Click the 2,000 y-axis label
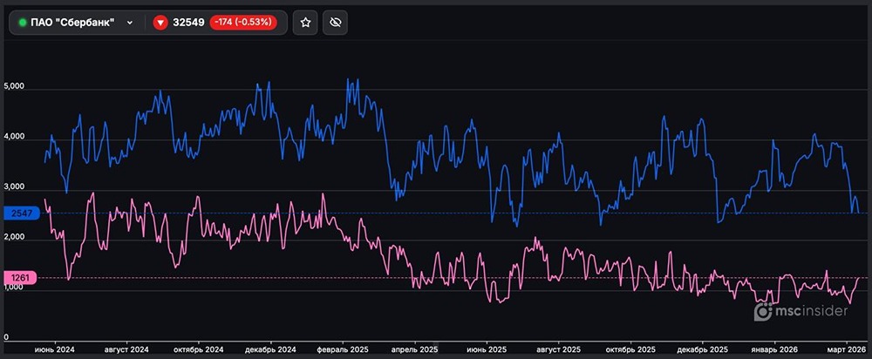Image resolution: width=872 pixels, height=359 pixels. click(x=13, y=237)
